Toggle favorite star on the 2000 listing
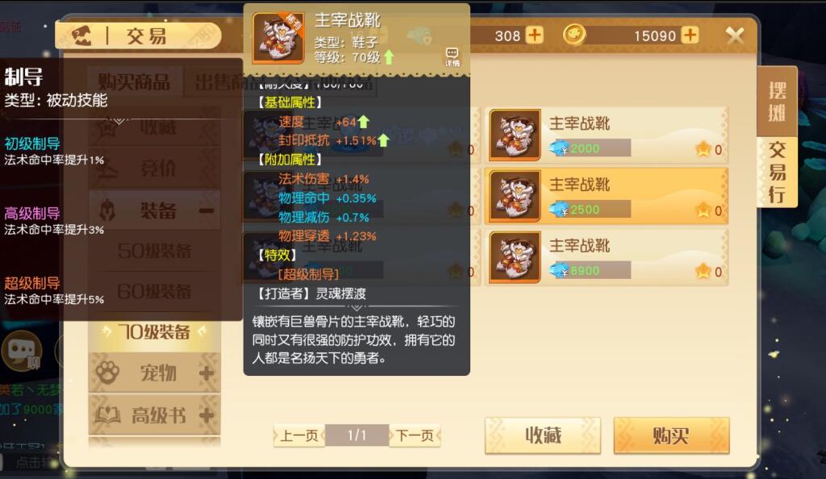The image size is (826, 479). 703,149
